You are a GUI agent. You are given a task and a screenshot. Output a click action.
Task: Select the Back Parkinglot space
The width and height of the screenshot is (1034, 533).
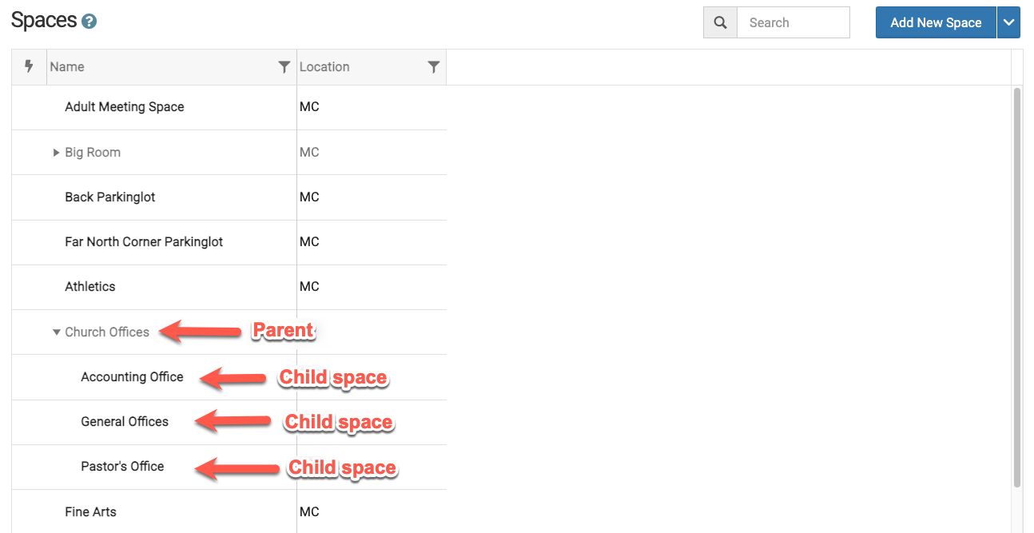[110, 197]
